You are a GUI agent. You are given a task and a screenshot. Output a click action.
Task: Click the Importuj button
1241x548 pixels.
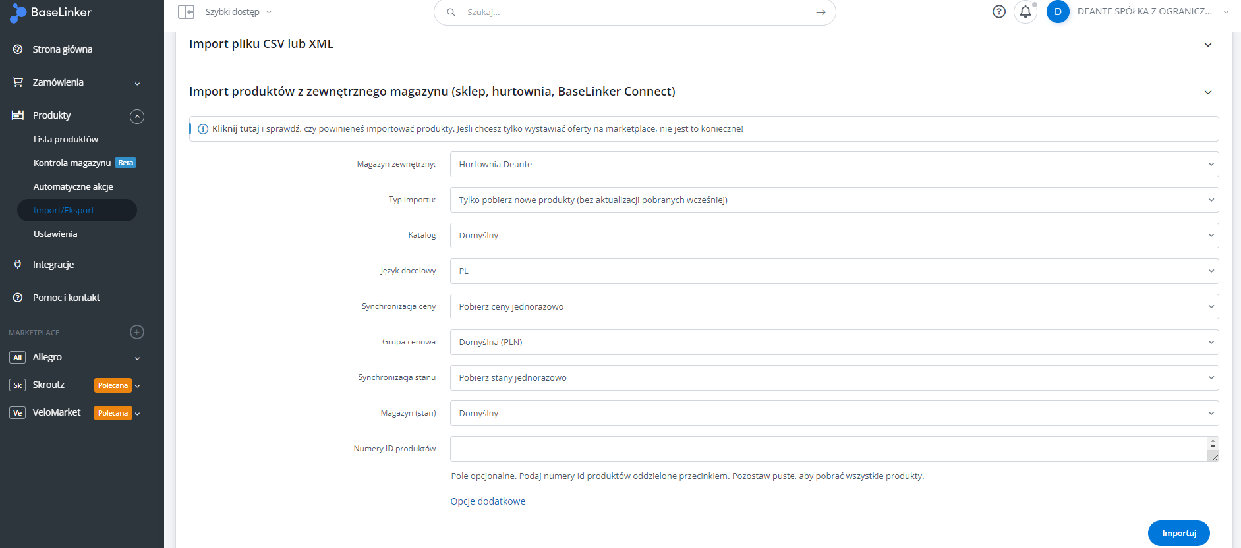[x=1179, y=534]
